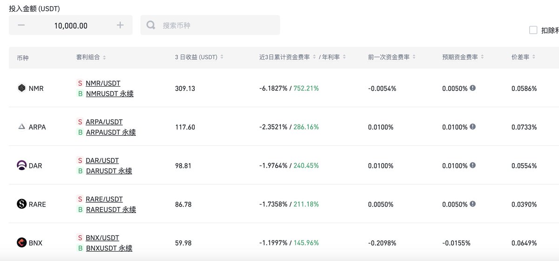Viewport: 559px width, 261px height.
Task: Open the ARPA/USDT spot pair link
Action: coord(104,122)
